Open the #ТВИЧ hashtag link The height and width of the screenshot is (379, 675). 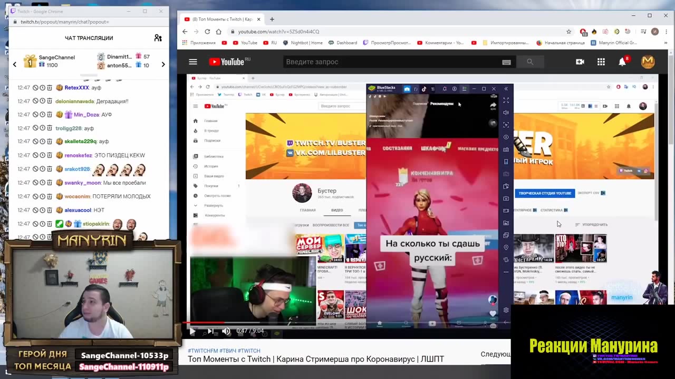pyautogui.click(x=228, y=351)
